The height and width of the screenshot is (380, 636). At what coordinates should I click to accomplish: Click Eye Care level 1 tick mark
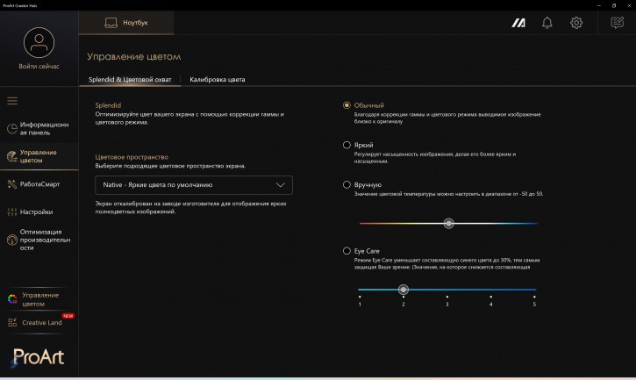tap(360, 297)
